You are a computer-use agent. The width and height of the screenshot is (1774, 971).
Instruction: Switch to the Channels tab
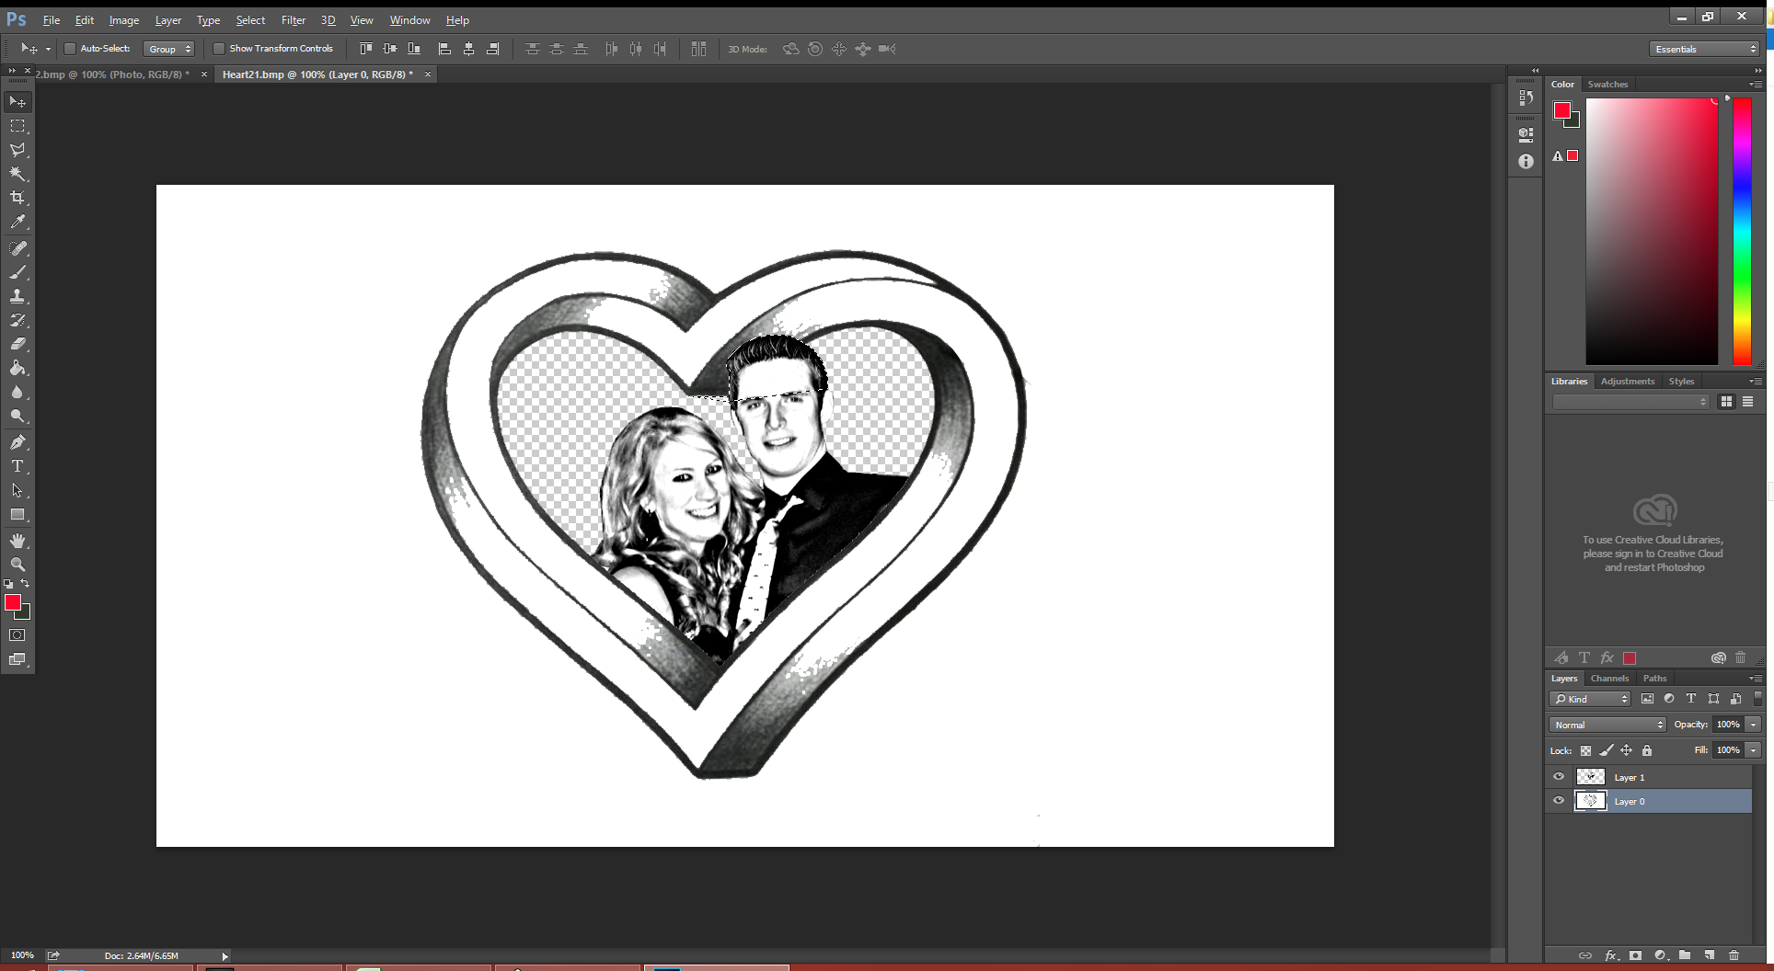pos(1609,679)
